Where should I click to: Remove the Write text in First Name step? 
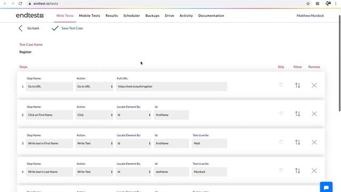[x=314, y=142]
